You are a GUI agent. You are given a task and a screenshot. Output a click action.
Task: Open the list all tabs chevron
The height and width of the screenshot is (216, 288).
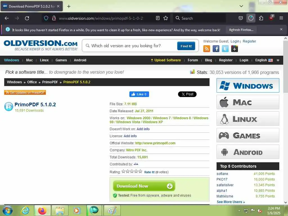click(x=241, y=6)
